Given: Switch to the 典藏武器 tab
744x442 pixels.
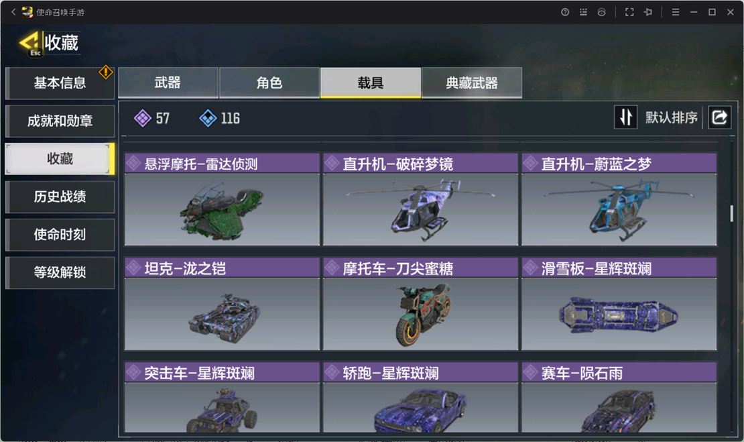Looking at the screenshot, I should [472, 82].
